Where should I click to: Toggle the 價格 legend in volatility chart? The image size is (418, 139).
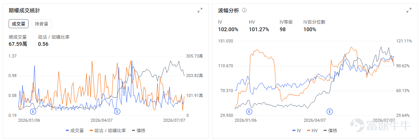pyautogui.click(x=330, y=130)
